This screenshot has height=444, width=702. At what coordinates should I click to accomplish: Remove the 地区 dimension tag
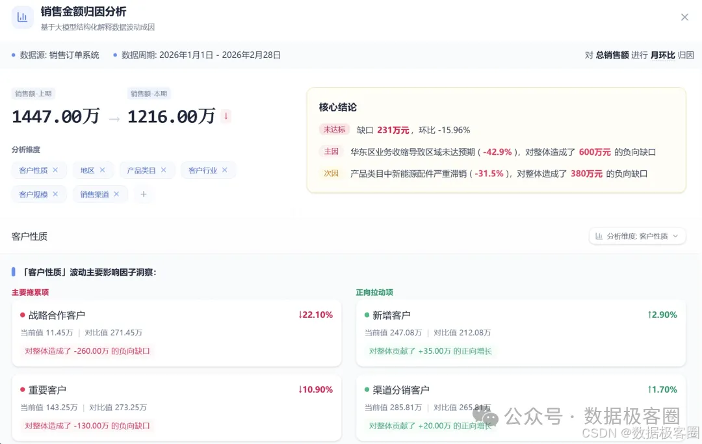[x=103, y=170]
